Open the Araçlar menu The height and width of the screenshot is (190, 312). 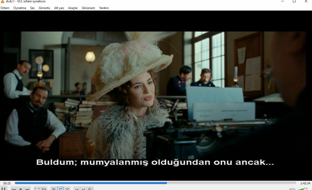(73, 8)
